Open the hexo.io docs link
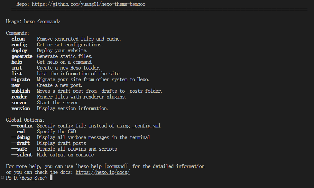The height and width of the screenshot is (188, 314). (x=102, y=172)
